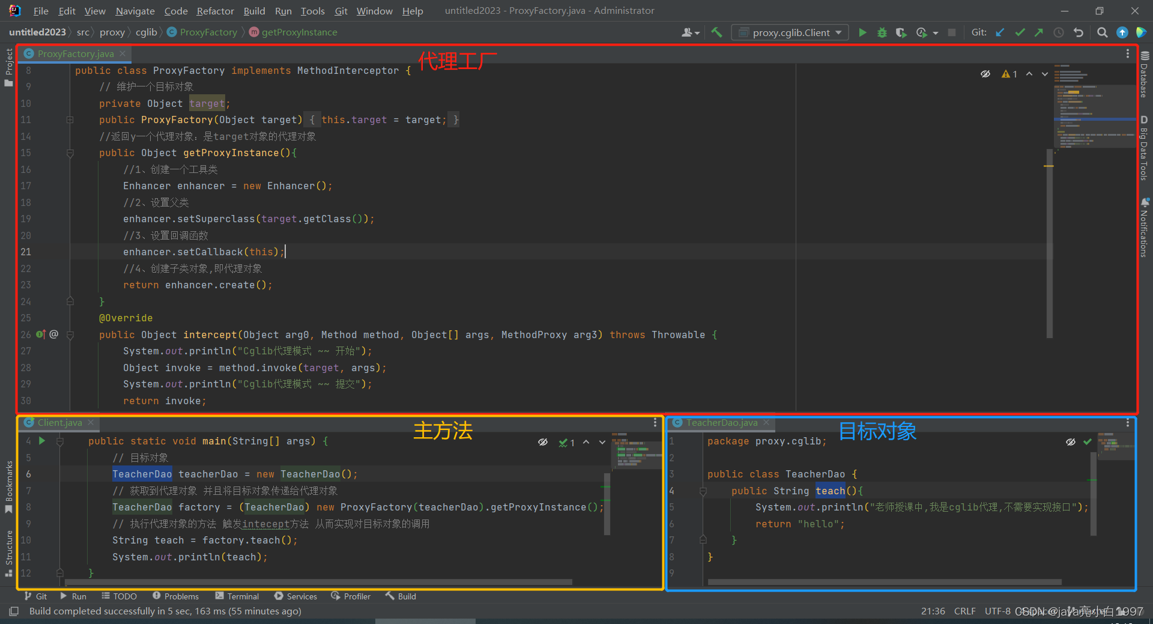Rollback changes with the undo arrow icon

pos(1079,32)
